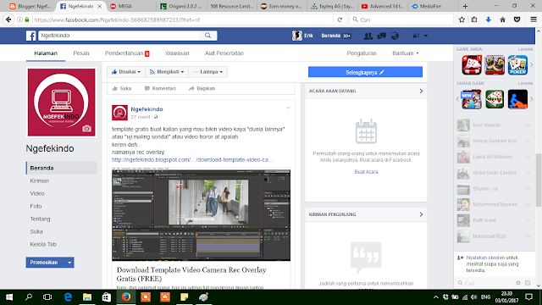Viewport: 542px width, 305px height.
Task: Open the After Effects screenshot thumbnail
Action: click(x=201, y=214)
